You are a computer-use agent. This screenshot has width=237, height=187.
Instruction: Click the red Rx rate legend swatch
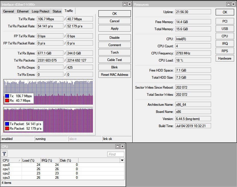click(7, 101)
